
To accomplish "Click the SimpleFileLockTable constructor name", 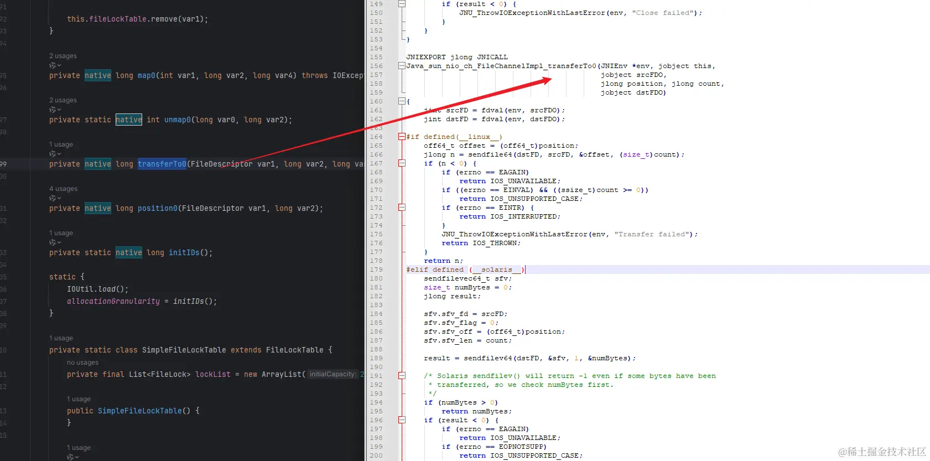I will (140, 411).
